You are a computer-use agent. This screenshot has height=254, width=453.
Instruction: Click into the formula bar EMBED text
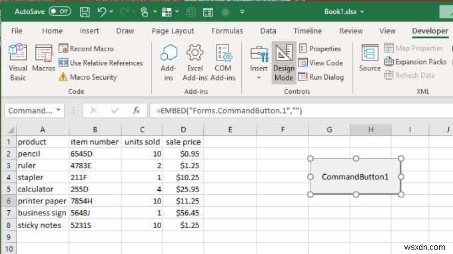coord(228,111)
